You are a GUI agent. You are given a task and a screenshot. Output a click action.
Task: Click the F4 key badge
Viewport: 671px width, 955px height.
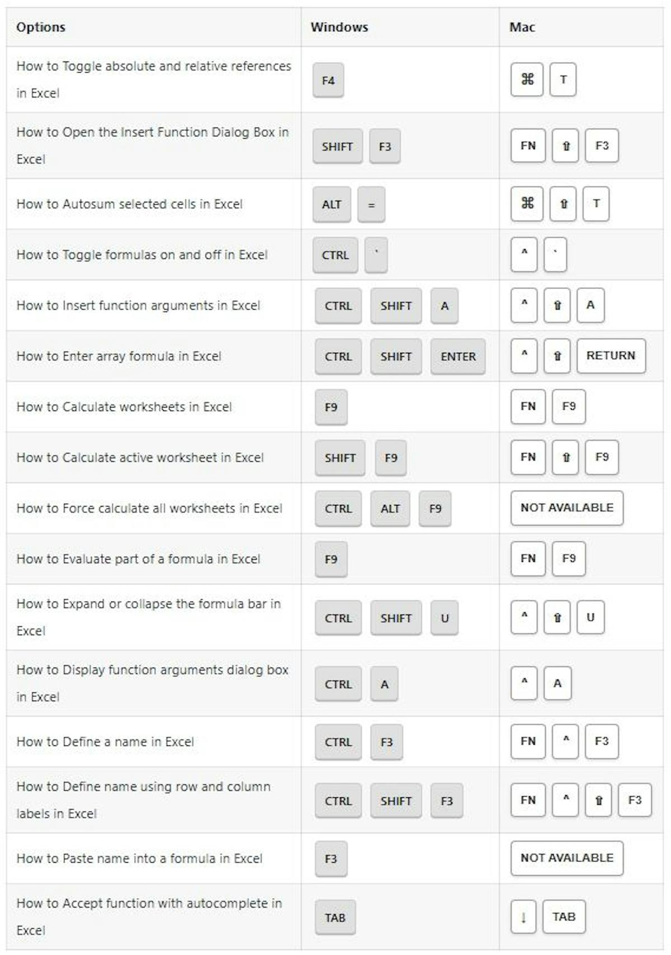point(328,81)
